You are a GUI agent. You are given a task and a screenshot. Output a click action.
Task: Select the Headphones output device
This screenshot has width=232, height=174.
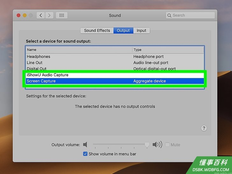click(x=115, y=56)
